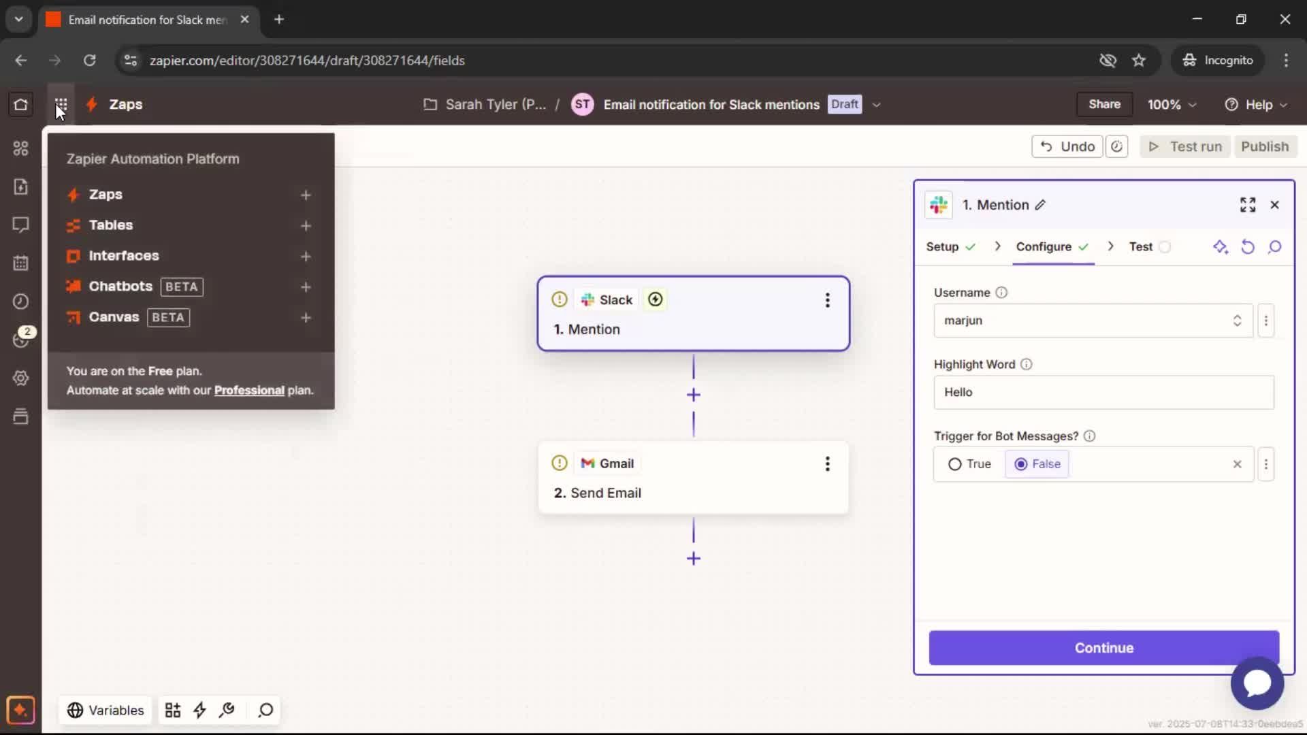Open the Zapier home icon

pos(20,105)
